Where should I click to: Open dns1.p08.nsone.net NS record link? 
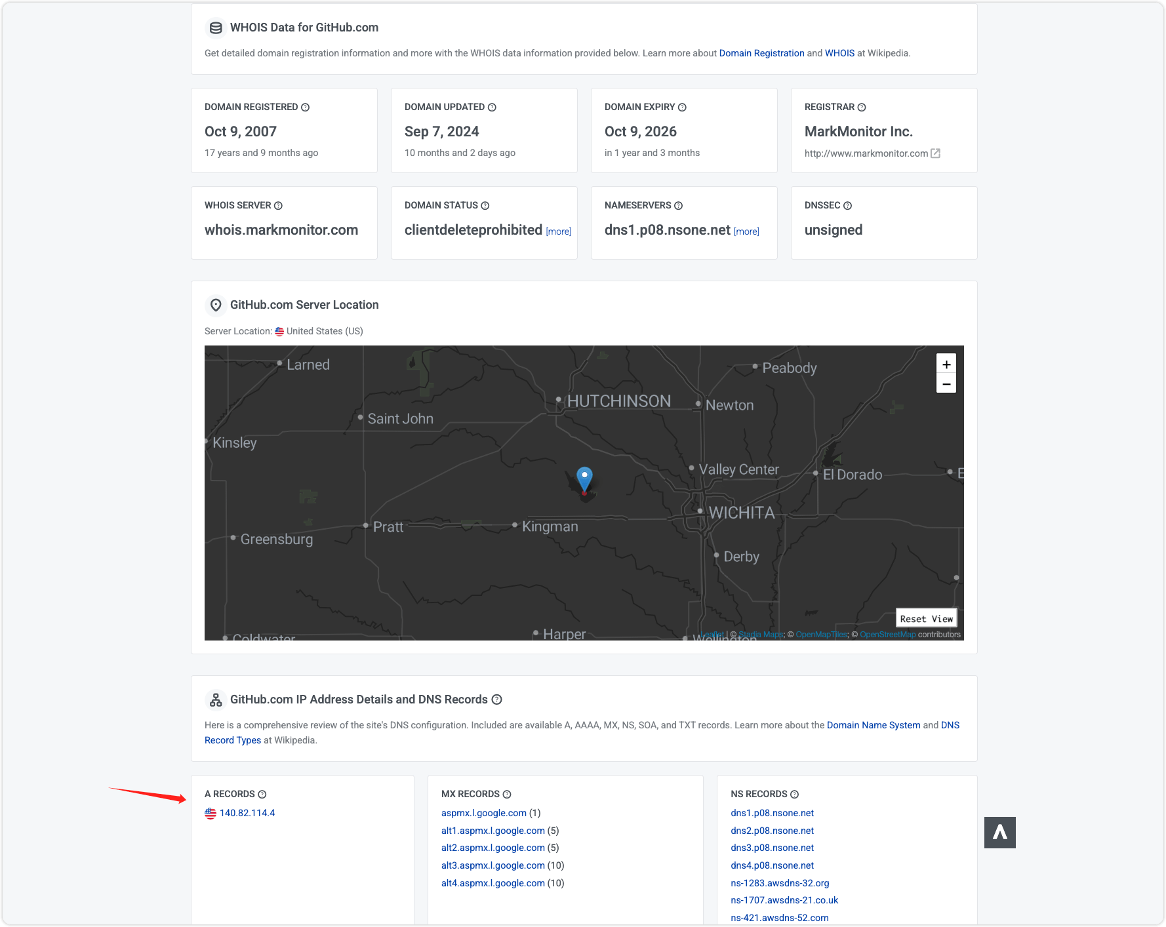click(x=773, y=813)
